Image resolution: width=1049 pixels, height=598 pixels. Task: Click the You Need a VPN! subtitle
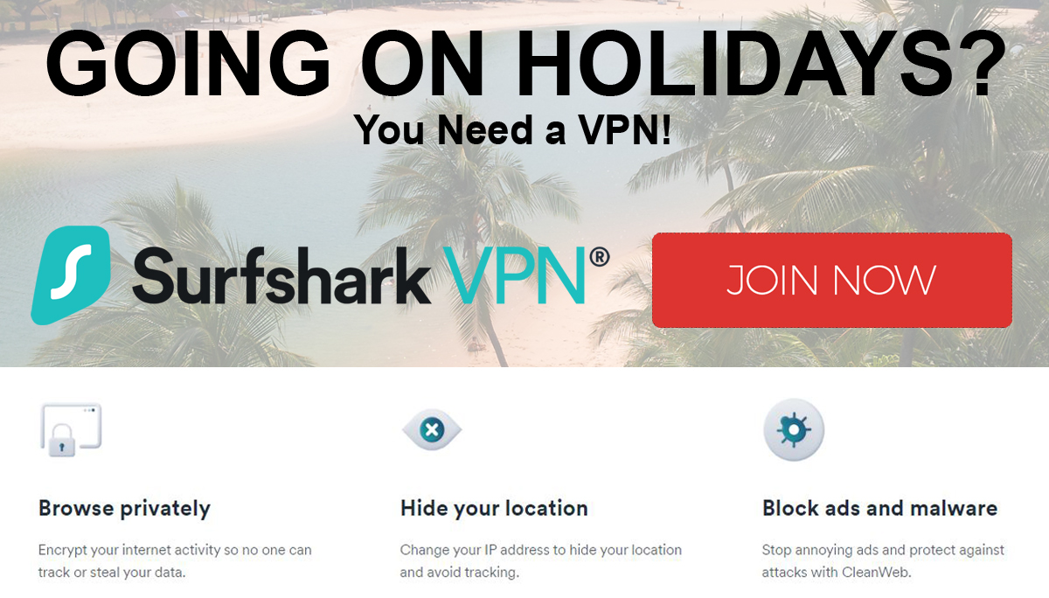pyautogui.click(x=514, y=130)
